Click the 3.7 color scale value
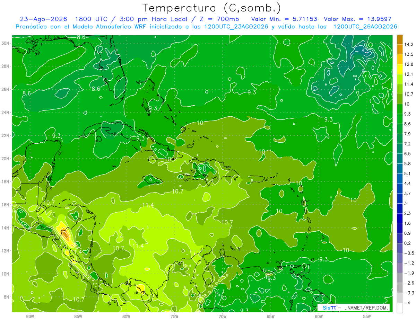The height and width of the screenshot is (321, 416). click(x=408, y=193)
